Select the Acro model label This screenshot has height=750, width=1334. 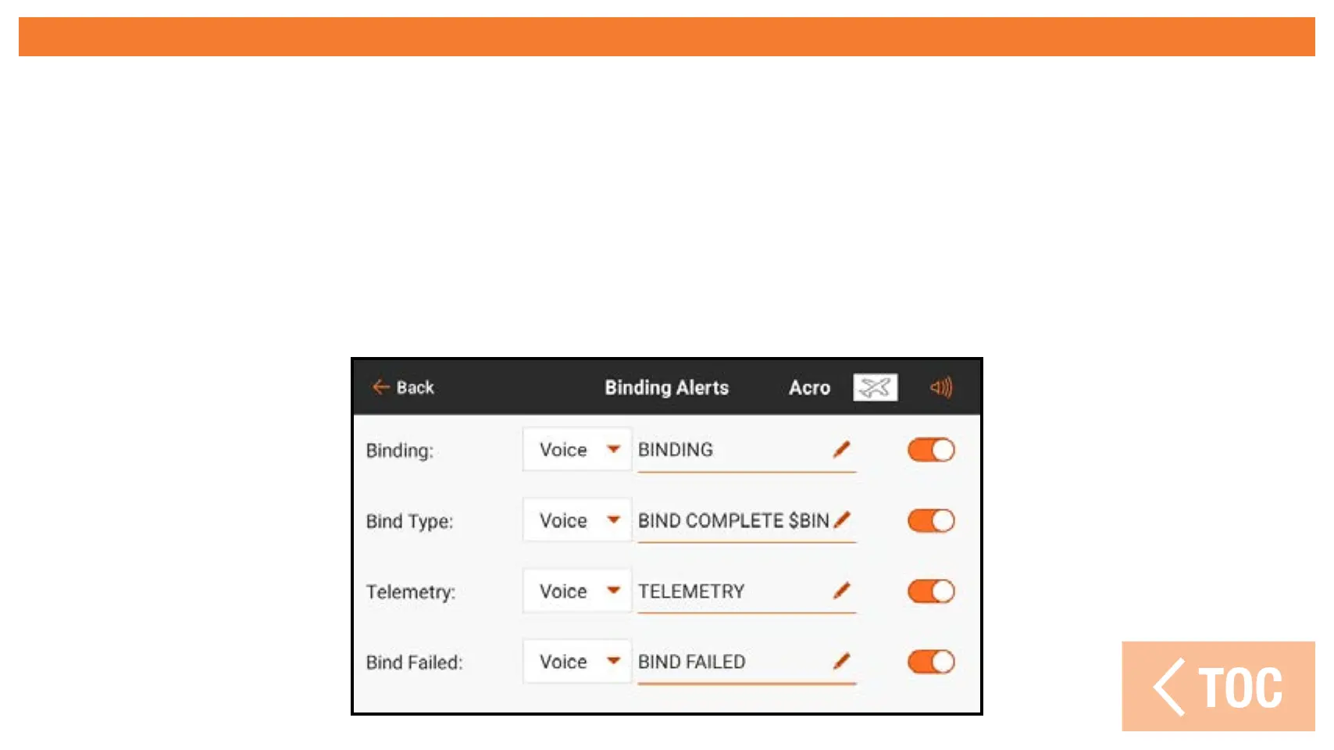point(809,387)
